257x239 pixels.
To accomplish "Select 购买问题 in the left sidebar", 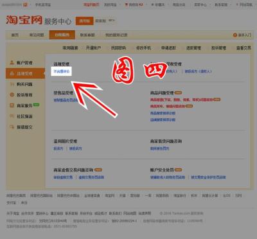I will click(24, 84).
